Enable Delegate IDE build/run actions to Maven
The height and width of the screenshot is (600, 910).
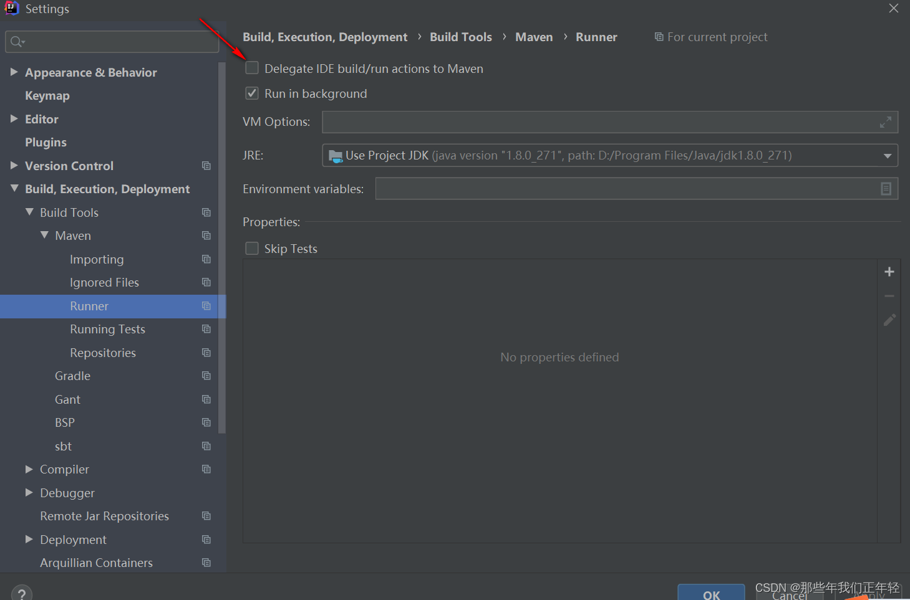(252, 68)
